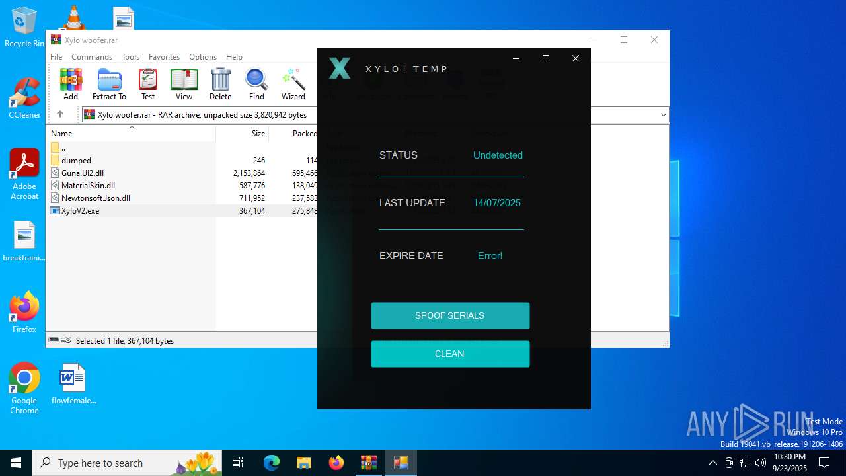The width and height of the screenshot is (846, 476).
Task: Select the parent folder '..' entry
Action: point(63,147)
